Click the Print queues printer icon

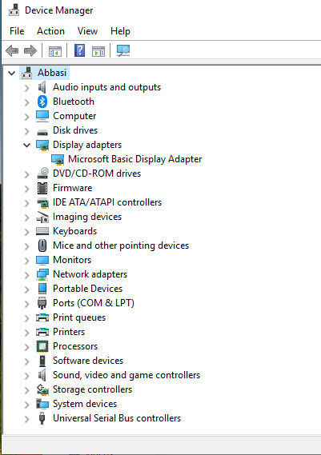pyautogui.click(x=42, y=317)
